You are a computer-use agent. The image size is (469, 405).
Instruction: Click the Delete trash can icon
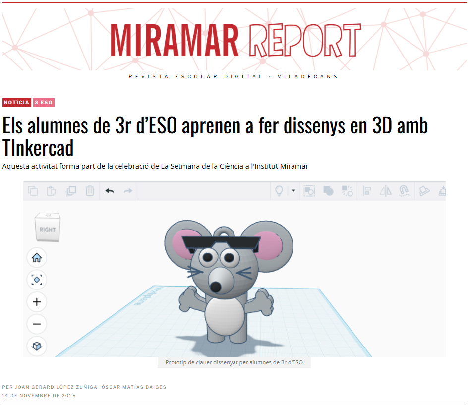tap(90, 191)
